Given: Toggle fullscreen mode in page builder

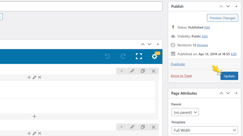Looking at the screenshot, I should coord(139,56).
